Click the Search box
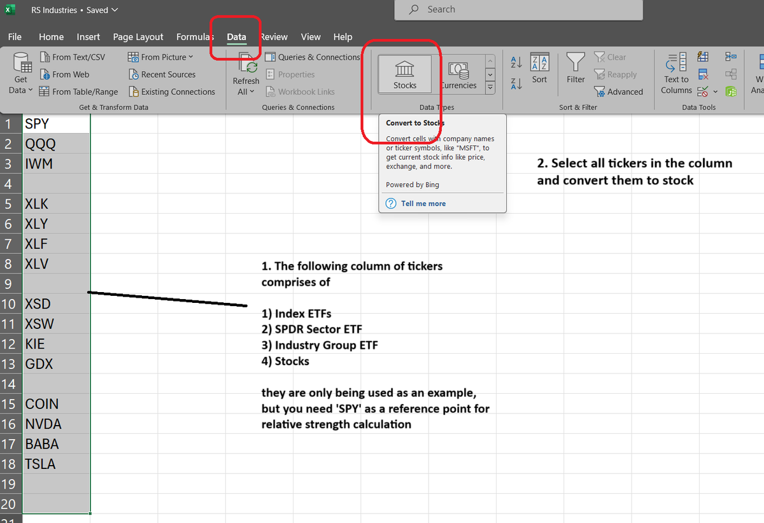This screenshot has width=764, height=523. pyautogui.click(x=518, y=10)
